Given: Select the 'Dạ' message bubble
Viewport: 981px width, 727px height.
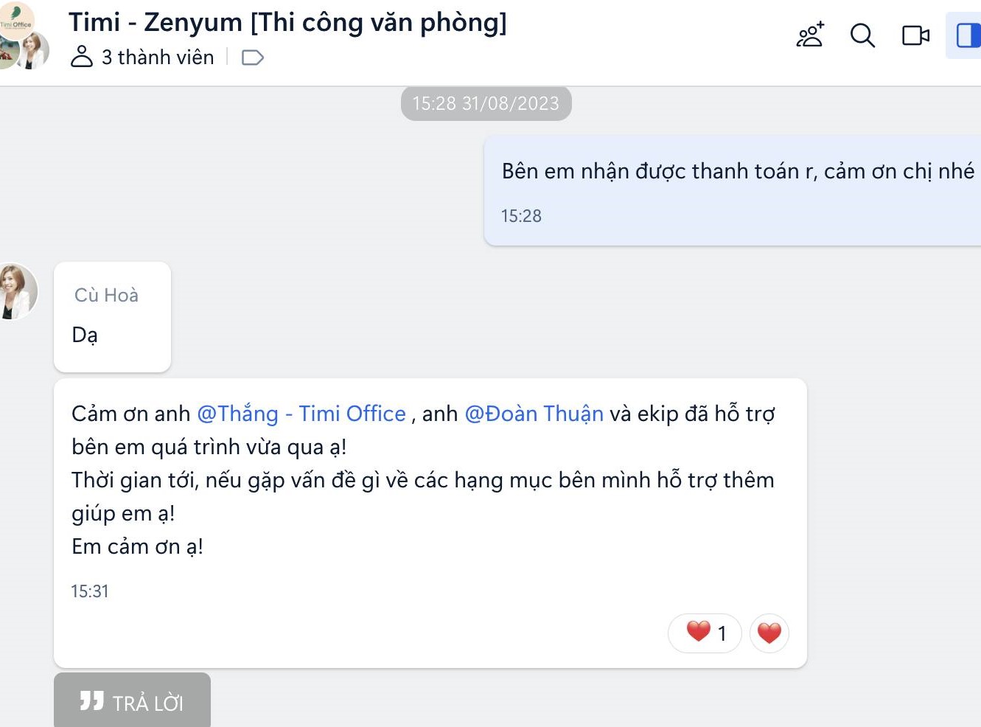Looking at the screenshot, I should tap(112, 317).
